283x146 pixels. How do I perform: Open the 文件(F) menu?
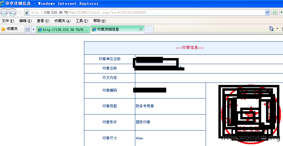8,21
